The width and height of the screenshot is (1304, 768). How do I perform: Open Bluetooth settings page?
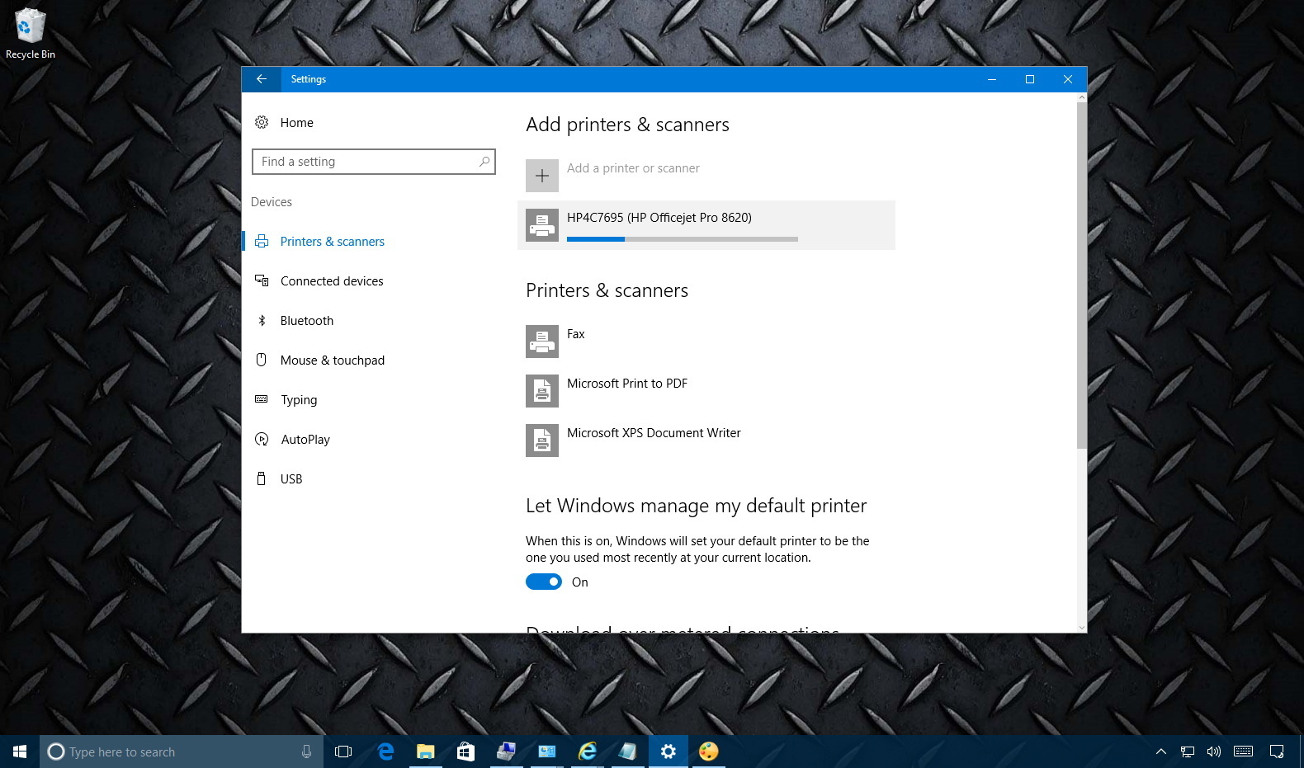pos(306,321)
